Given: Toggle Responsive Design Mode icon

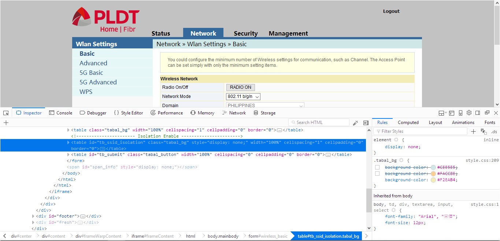Looking at the screenshot, I should 460,113.
